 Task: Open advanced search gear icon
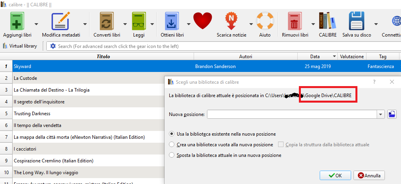(53, 46)
